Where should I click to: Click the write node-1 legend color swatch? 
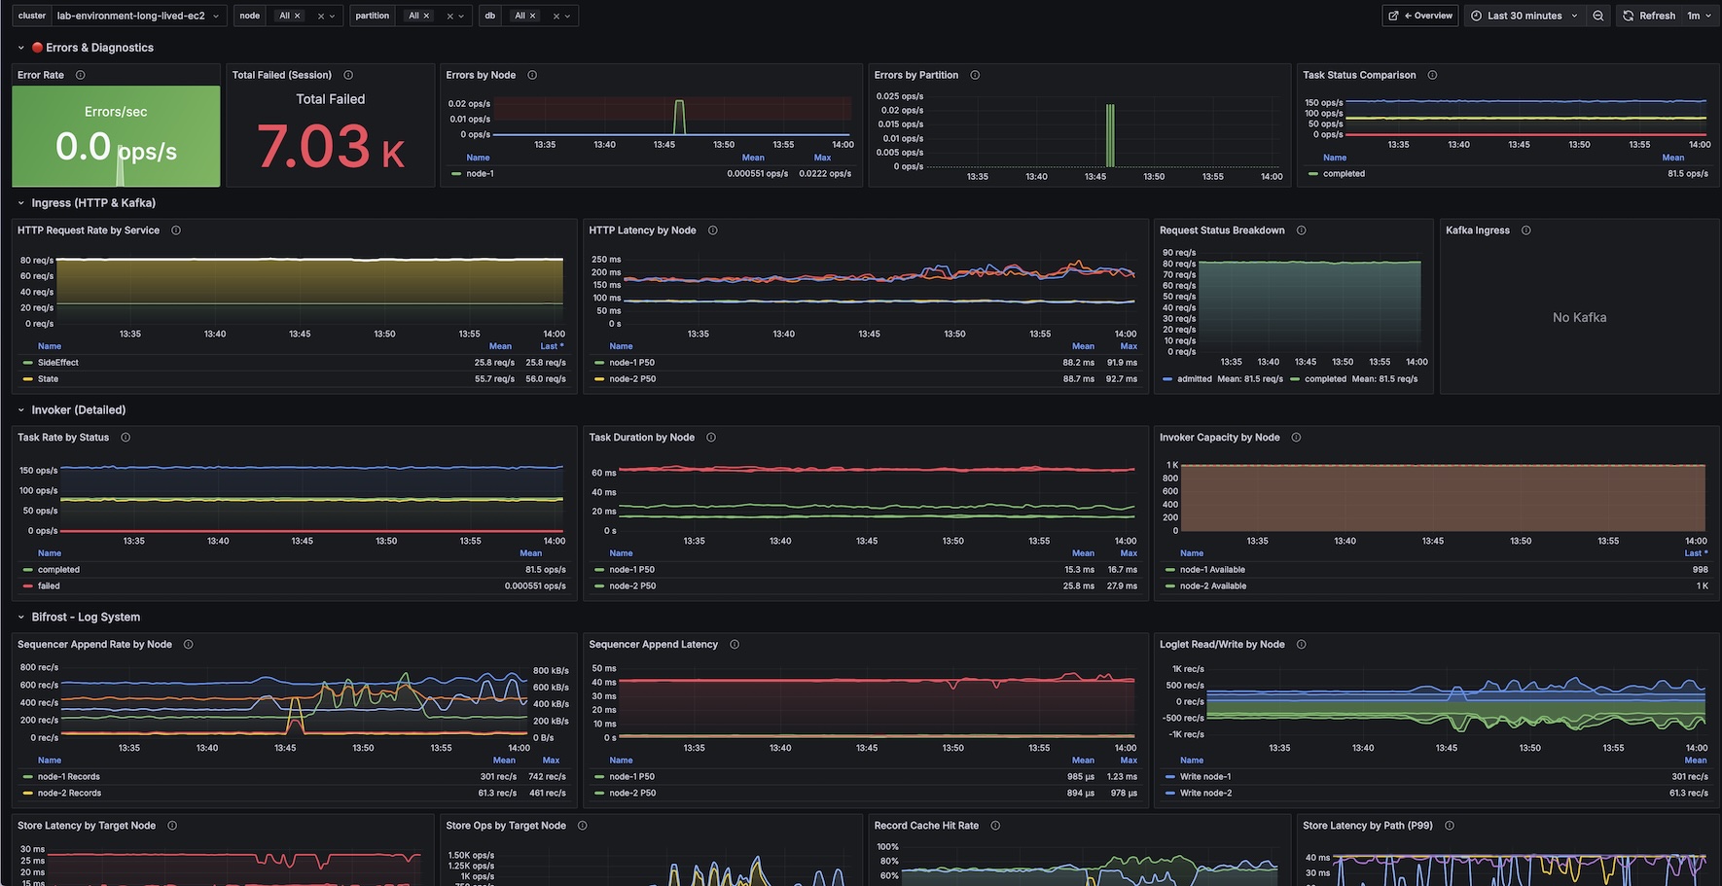tap(1169, 777)
